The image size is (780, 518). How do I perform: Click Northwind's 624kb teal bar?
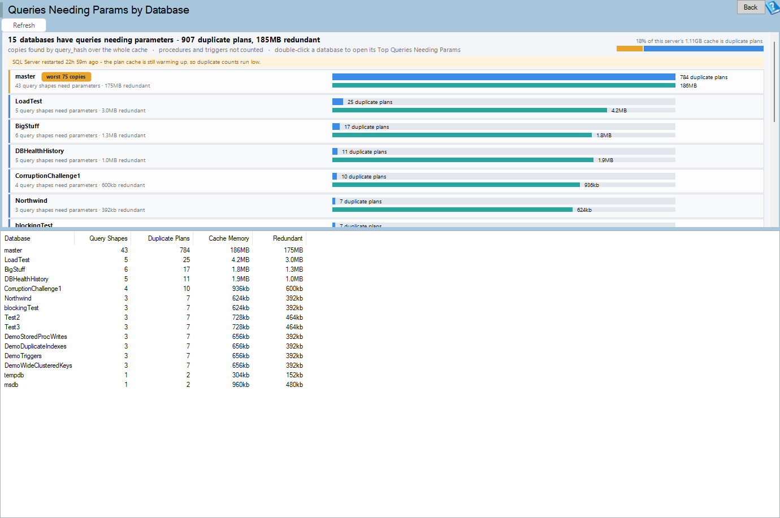click(x=452, y=210)
